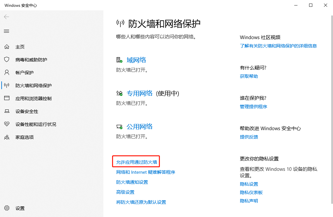Open 防火墙通知设置 link
This screenshot has height=217, width=333.
[x=132, y=182]
